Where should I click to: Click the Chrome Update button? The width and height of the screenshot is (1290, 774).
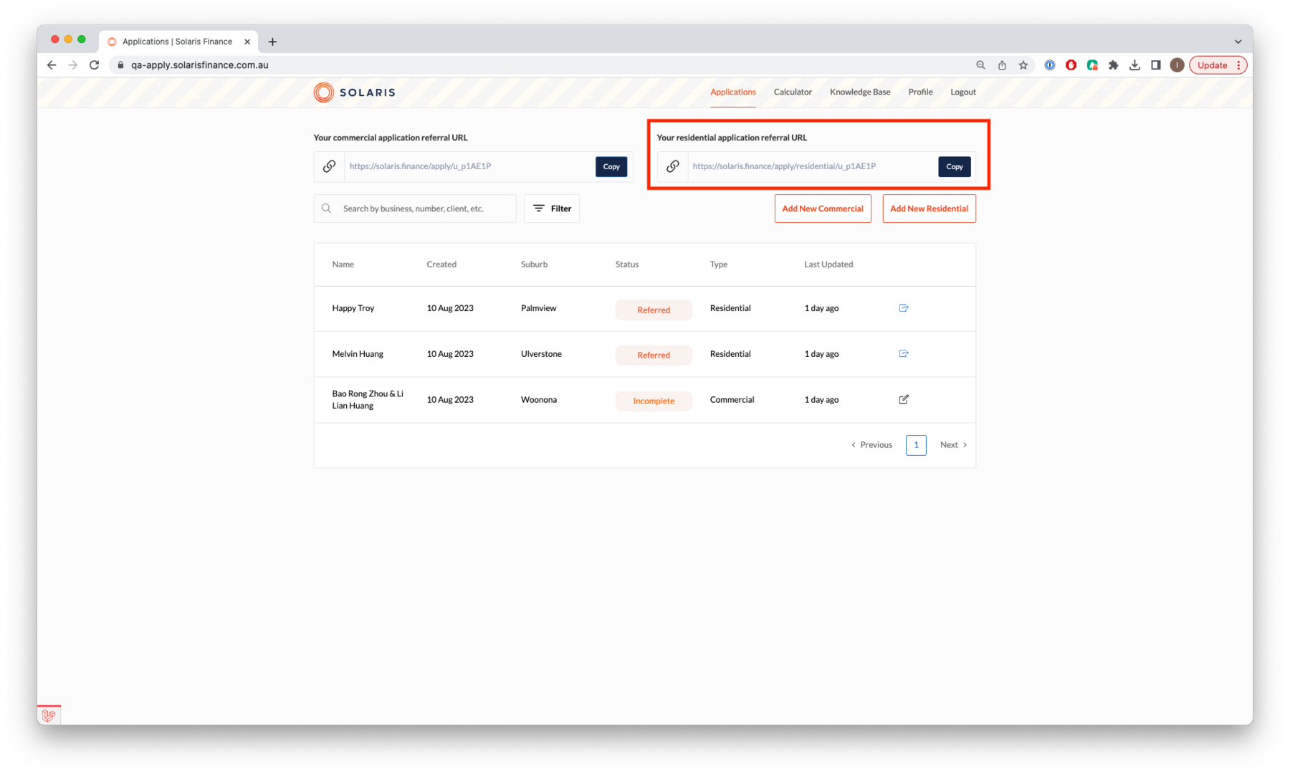1218,65
